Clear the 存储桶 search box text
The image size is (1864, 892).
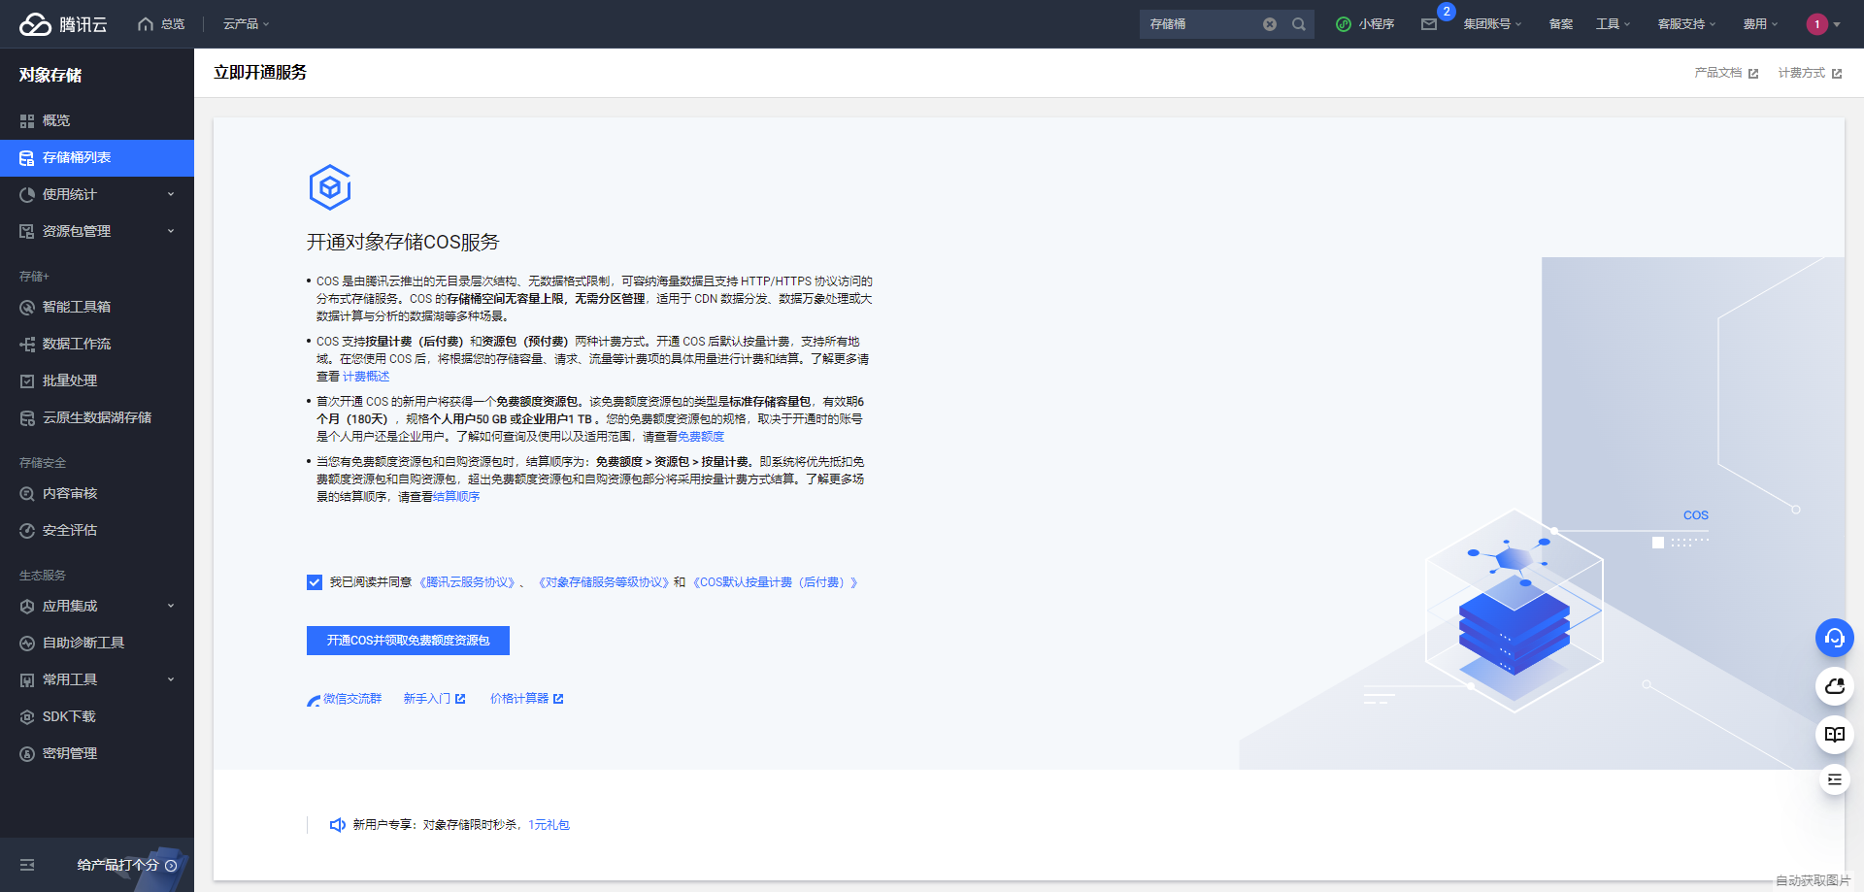pos(1270,23)
